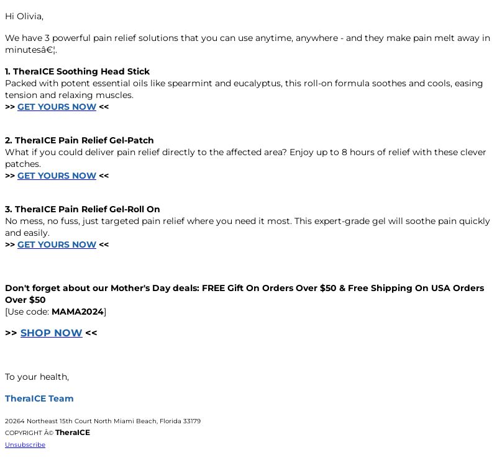Click the intro paragraph about 3 pain relief solutions
This screenshot has height=476, width=497.
click(247, 43)
